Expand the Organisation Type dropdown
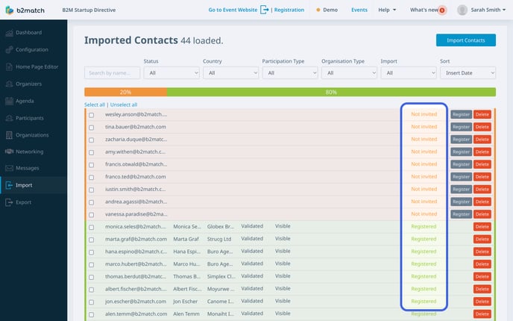This screenshot has width=513, height=321. (x=349, y=72)
